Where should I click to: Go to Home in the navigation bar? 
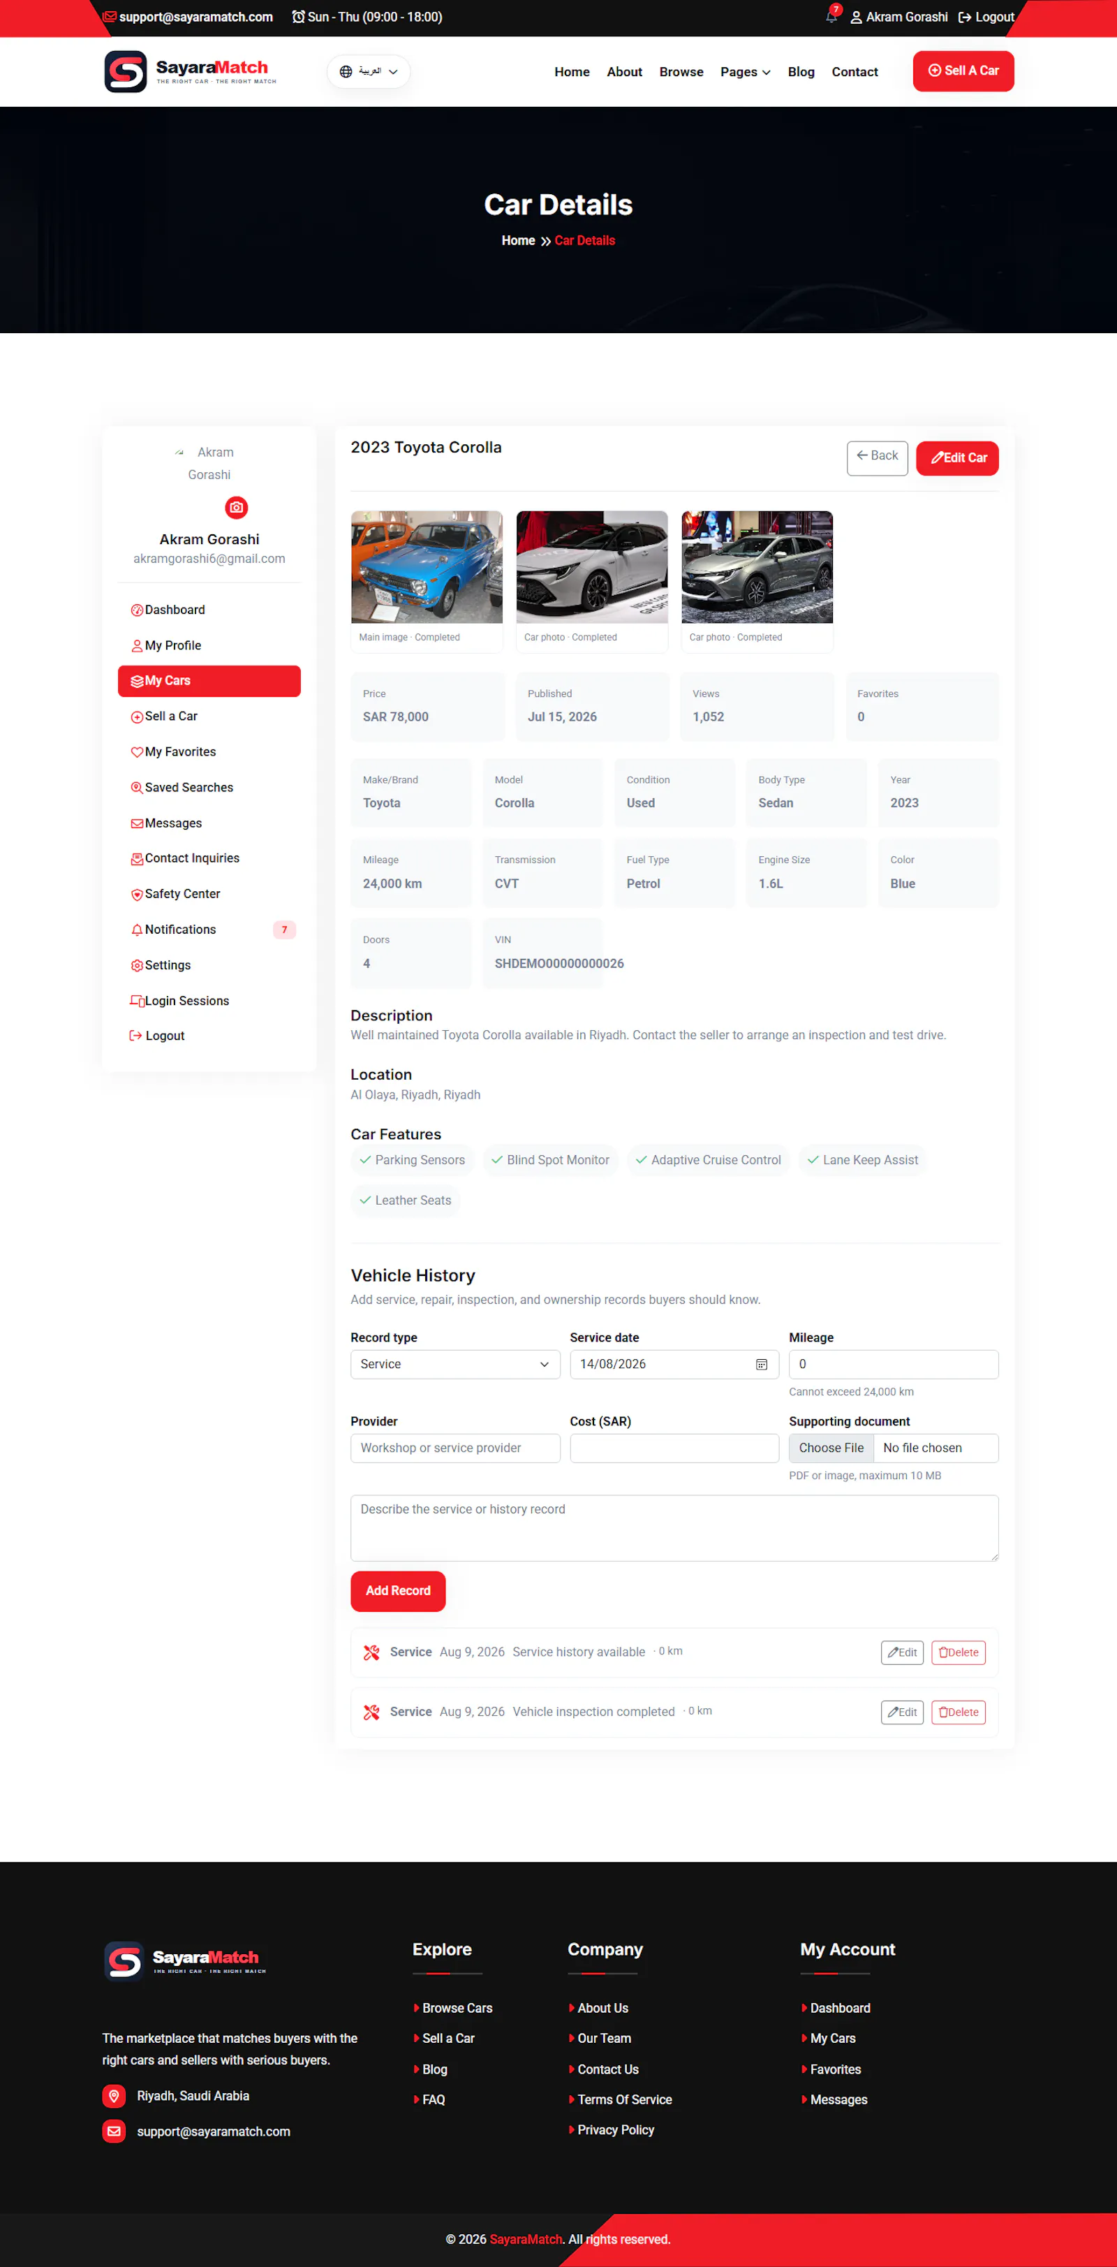pos(572,72)
